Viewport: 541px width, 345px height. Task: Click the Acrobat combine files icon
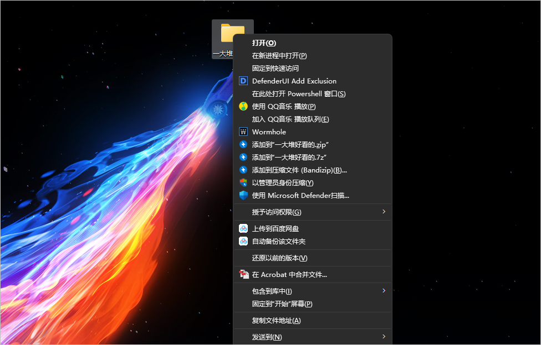click(243, 274)
